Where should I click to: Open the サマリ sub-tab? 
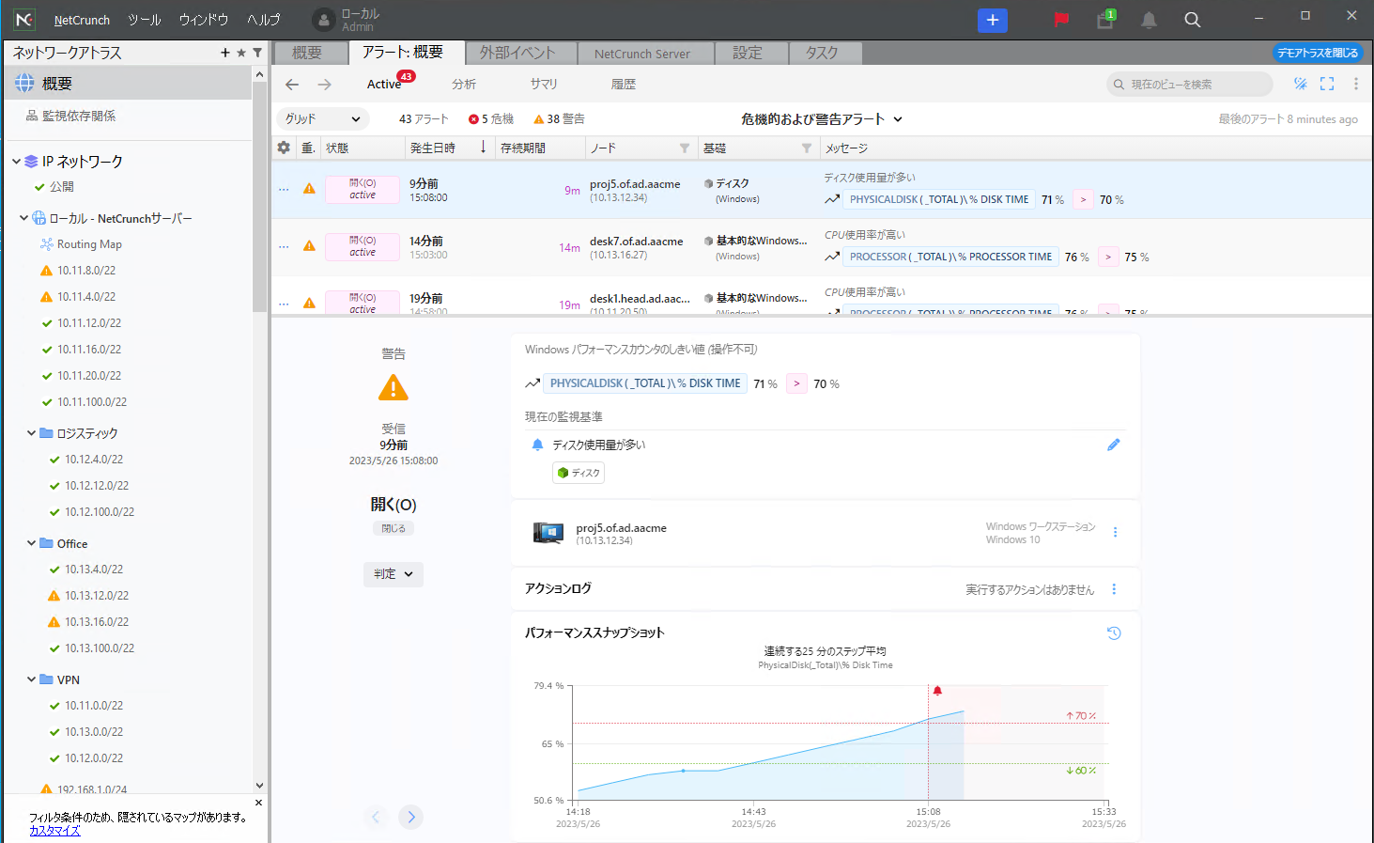click(544, 85)
